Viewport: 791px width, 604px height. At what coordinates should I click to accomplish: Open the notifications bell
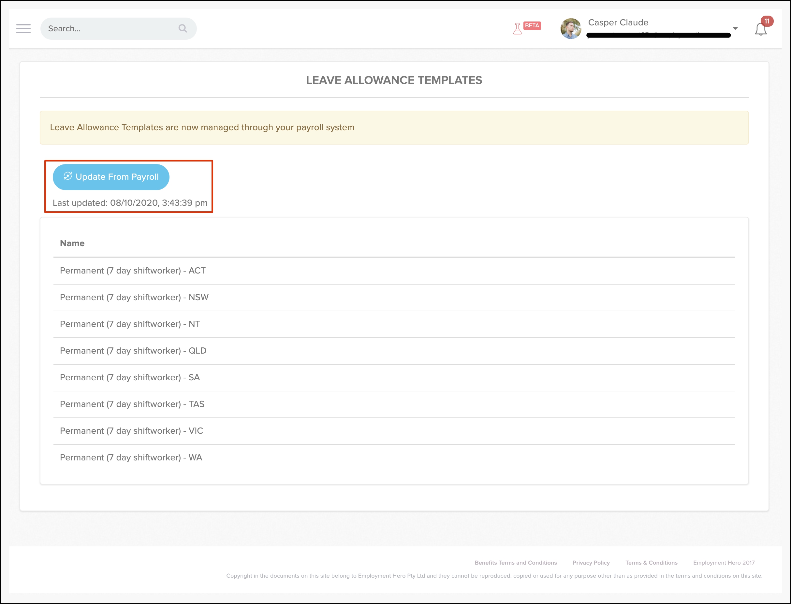pos(760,30)
